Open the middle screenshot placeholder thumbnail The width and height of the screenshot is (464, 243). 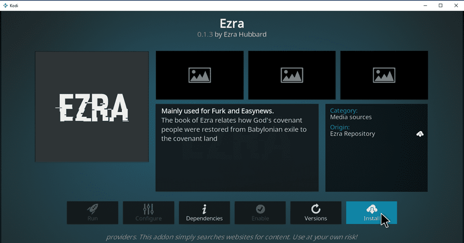[292, 75]
